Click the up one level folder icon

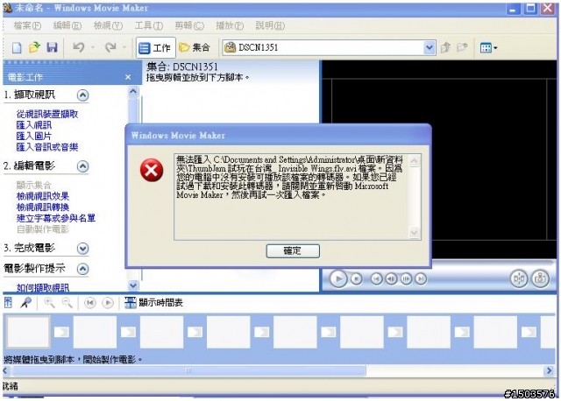pos(445,47)
